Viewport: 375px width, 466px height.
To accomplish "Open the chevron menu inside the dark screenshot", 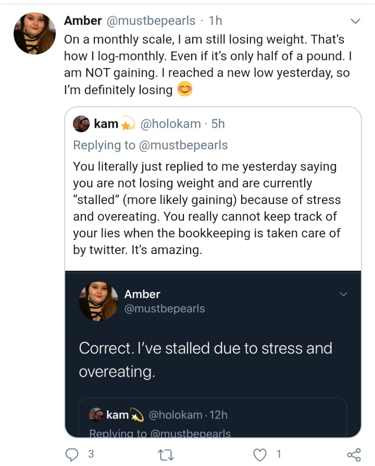I will [x=343, y=294].
